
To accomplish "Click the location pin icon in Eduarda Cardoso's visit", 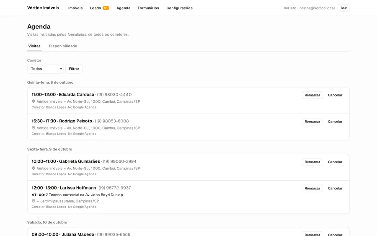I will pyautogui.click(x=34, y=101).
